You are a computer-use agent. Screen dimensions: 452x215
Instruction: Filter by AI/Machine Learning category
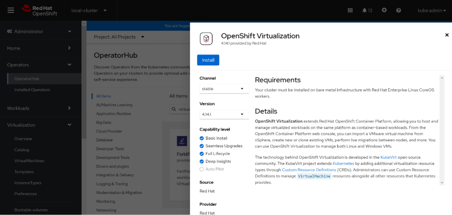(114, 105)
